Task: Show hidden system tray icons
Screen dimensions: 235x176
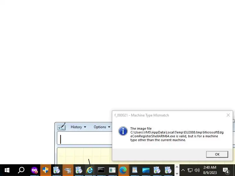Action: pos(183,170)
